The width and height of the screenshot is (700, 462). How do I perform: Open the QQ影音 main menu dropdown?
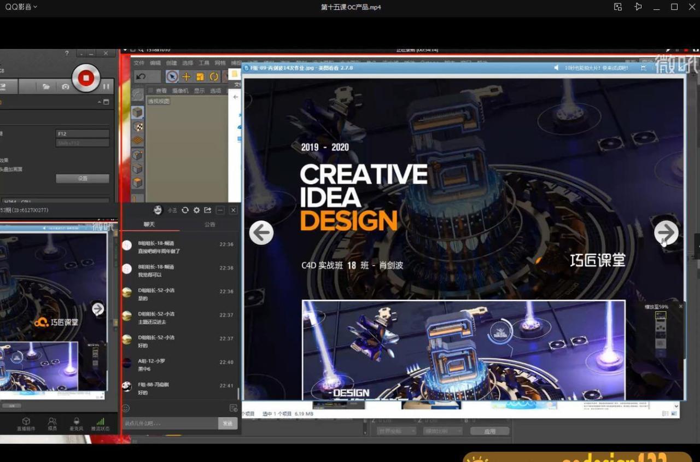click(x=21, y=7)
